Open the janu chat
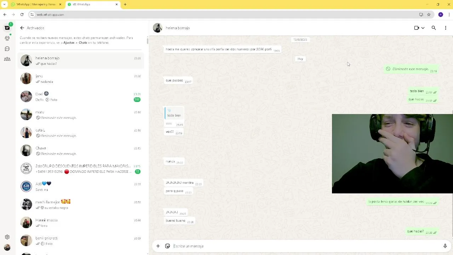Screen dimensions: 453x255 81,79
